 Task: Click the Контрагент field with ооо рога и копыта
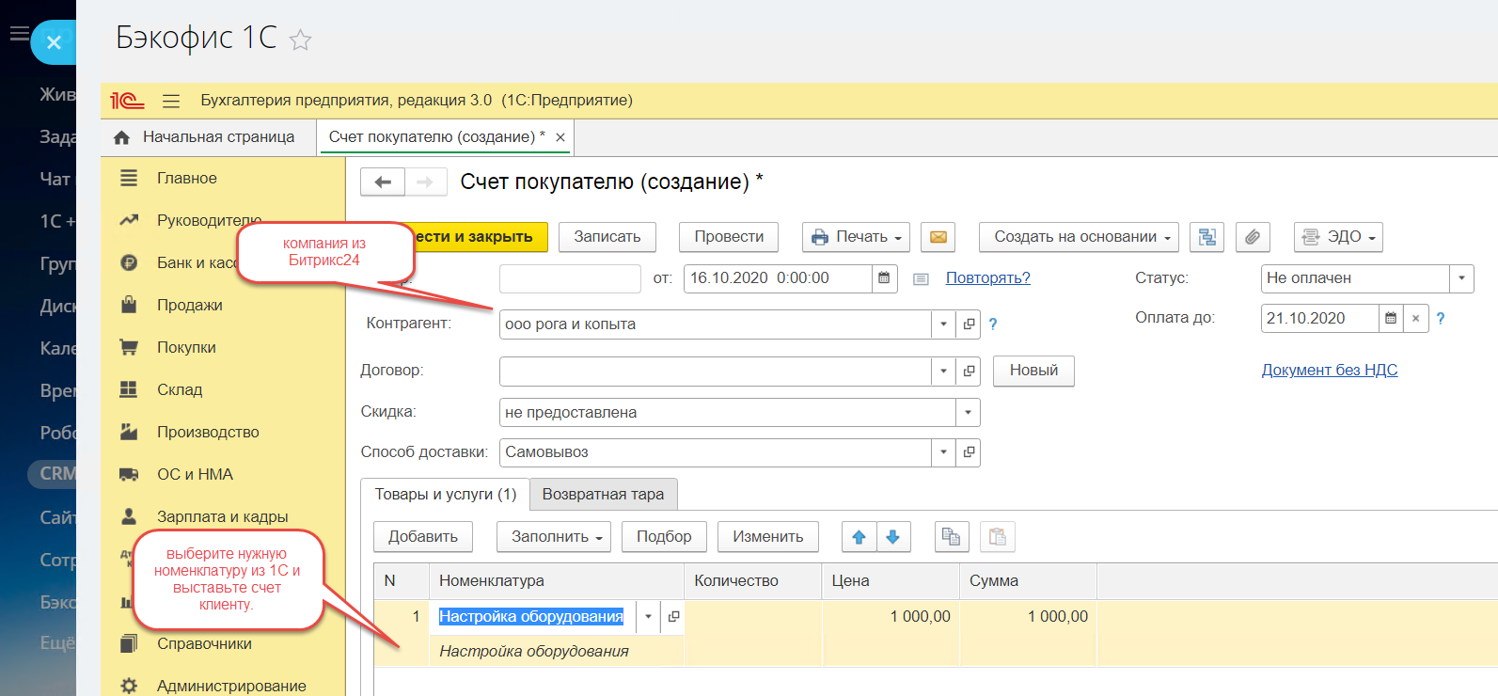[x=715, y=324]
